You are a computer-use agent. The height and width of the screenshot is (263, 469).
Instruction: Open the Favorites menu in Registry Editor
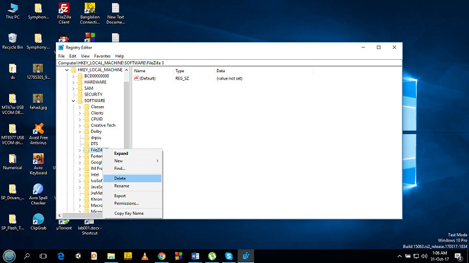[102, 56]
